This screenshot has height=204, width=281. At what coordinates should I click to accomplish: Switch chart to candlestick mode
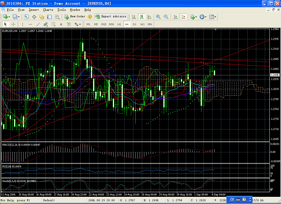pyautogui.click(x=142, y=17)
